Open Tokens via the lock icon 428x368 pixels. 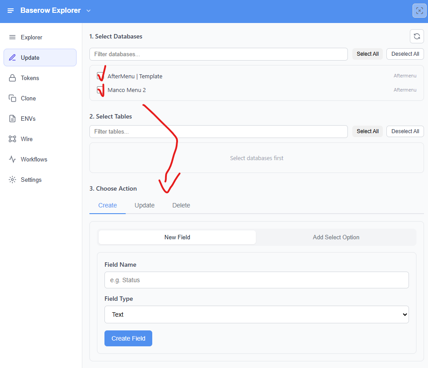click(x=12, y=78)
